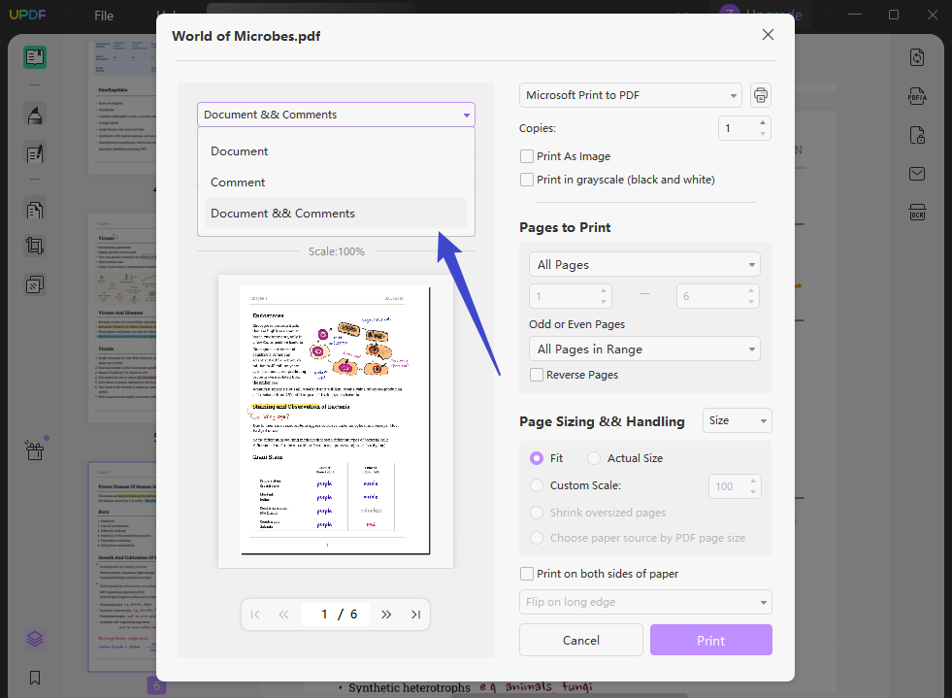Image resolution: width=952 pixels, height=698 pixels.
Task: Open the All Pages range dropdown
Action: [x=644, y=265]
